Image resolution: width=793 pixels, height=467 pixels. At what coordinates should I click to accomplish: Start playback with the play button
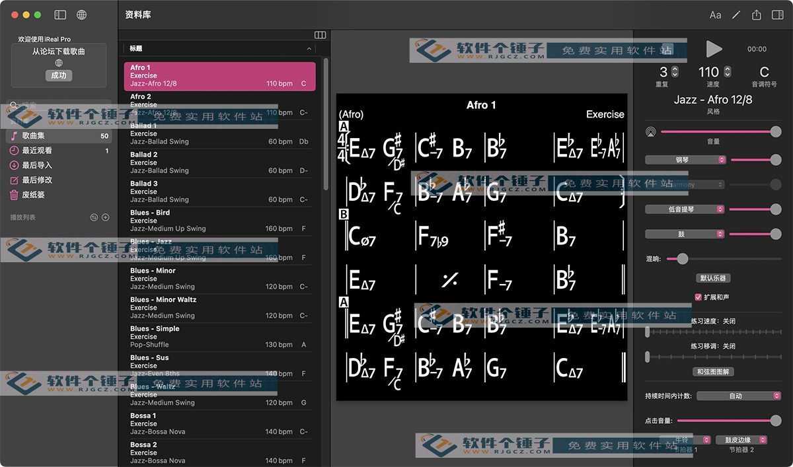pyautogui.click(x=714, y=49)
